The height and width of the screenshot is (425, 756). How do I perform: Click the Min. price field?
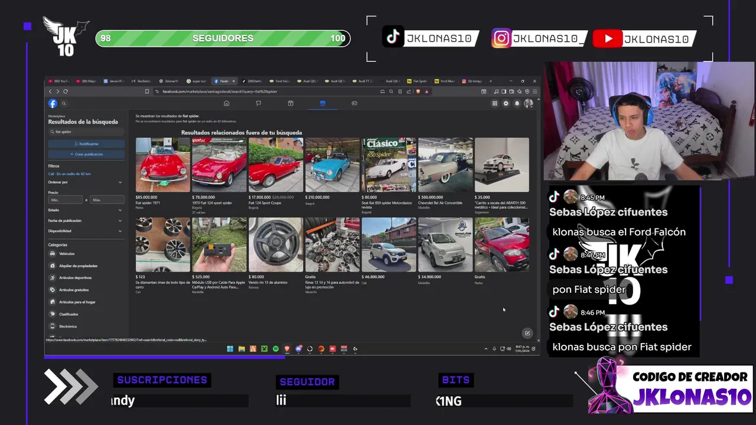pos(65,200)
